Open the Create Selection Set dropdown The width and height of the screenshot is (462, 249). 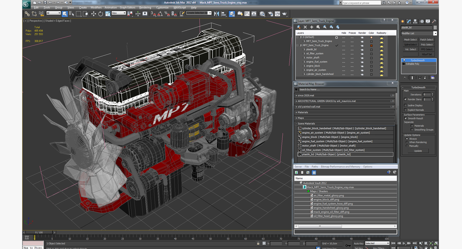coord(199,13)
